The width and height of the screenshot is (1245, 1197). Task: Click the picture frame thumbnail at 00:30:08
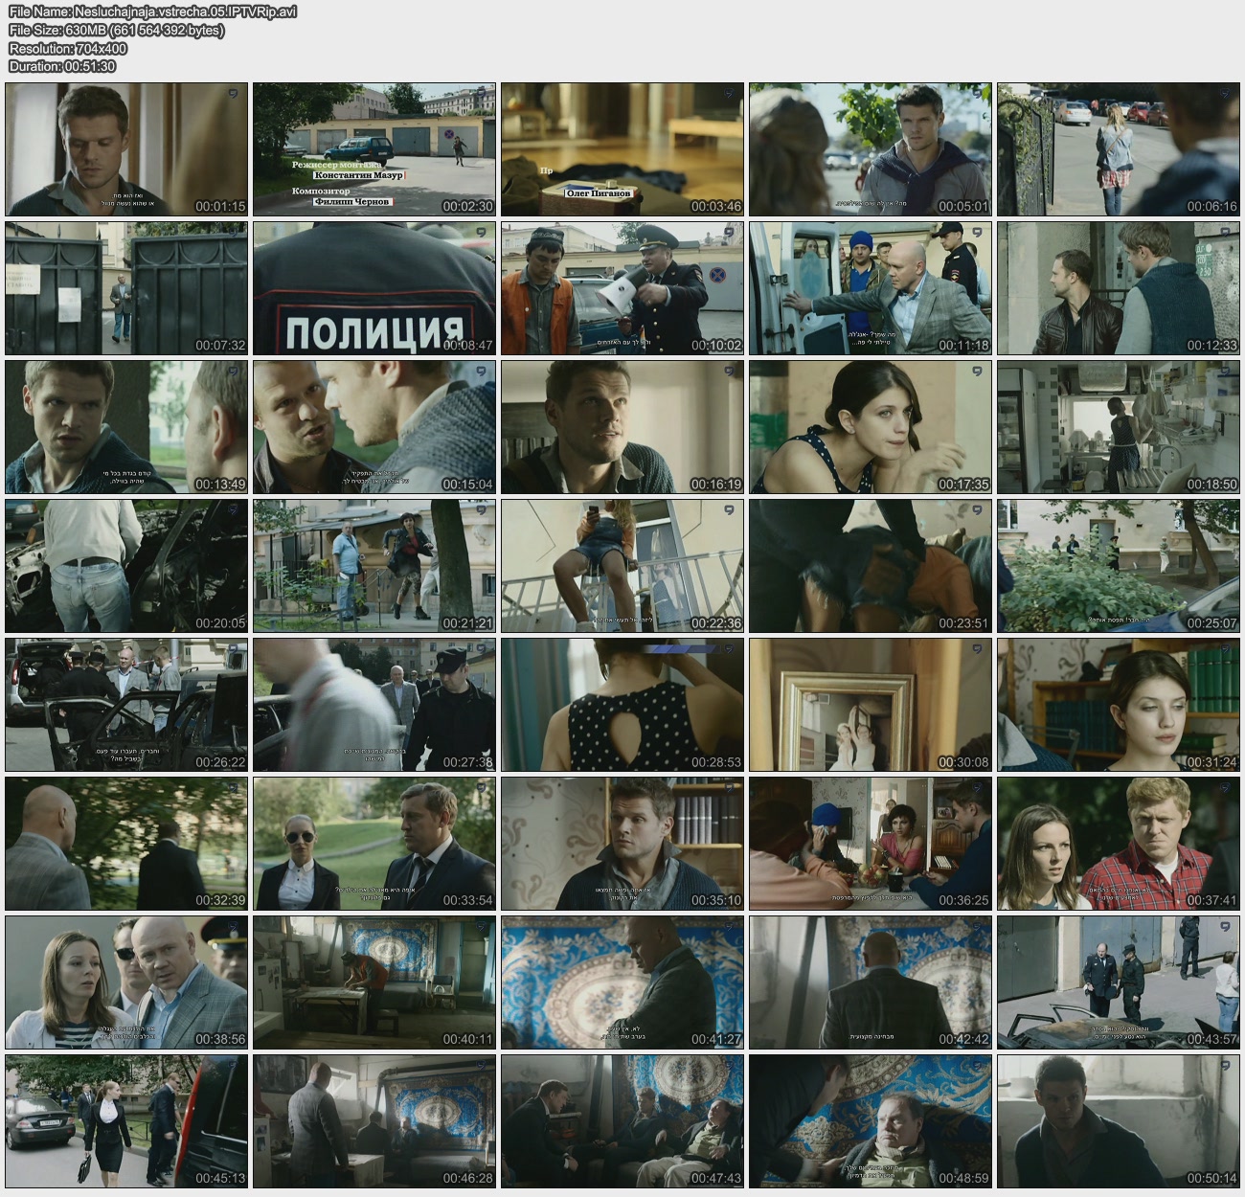click(871, 705)
